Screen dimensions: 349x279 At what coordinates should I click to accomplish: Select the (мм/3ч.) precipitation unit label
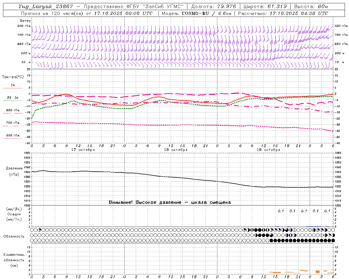(14, 209)
